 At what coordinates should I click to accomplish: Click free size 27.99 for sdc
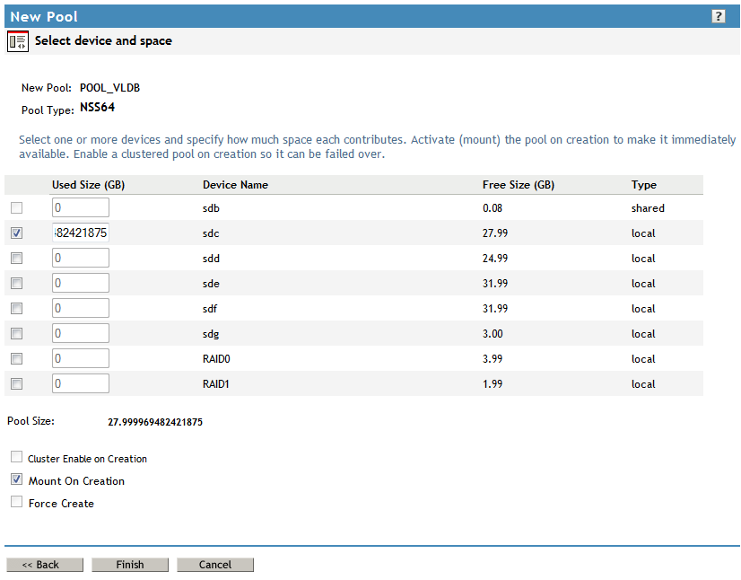(495, 233)
